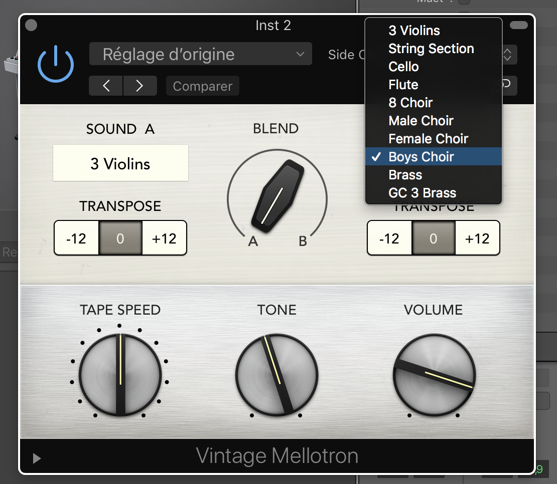Click the Volume knob
This screenshot has height=484, width=557.
pos(434,375)
